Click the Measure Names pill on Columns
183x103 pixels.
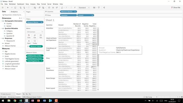click(x=68, y=11)
